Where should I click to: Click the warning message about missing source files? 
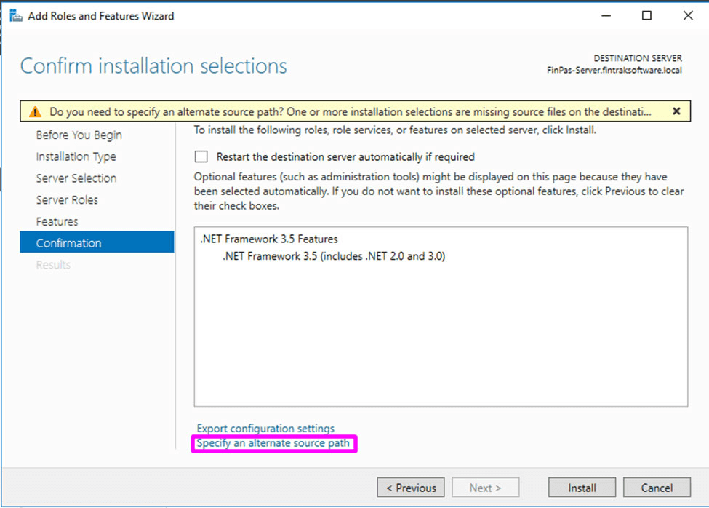351,112
